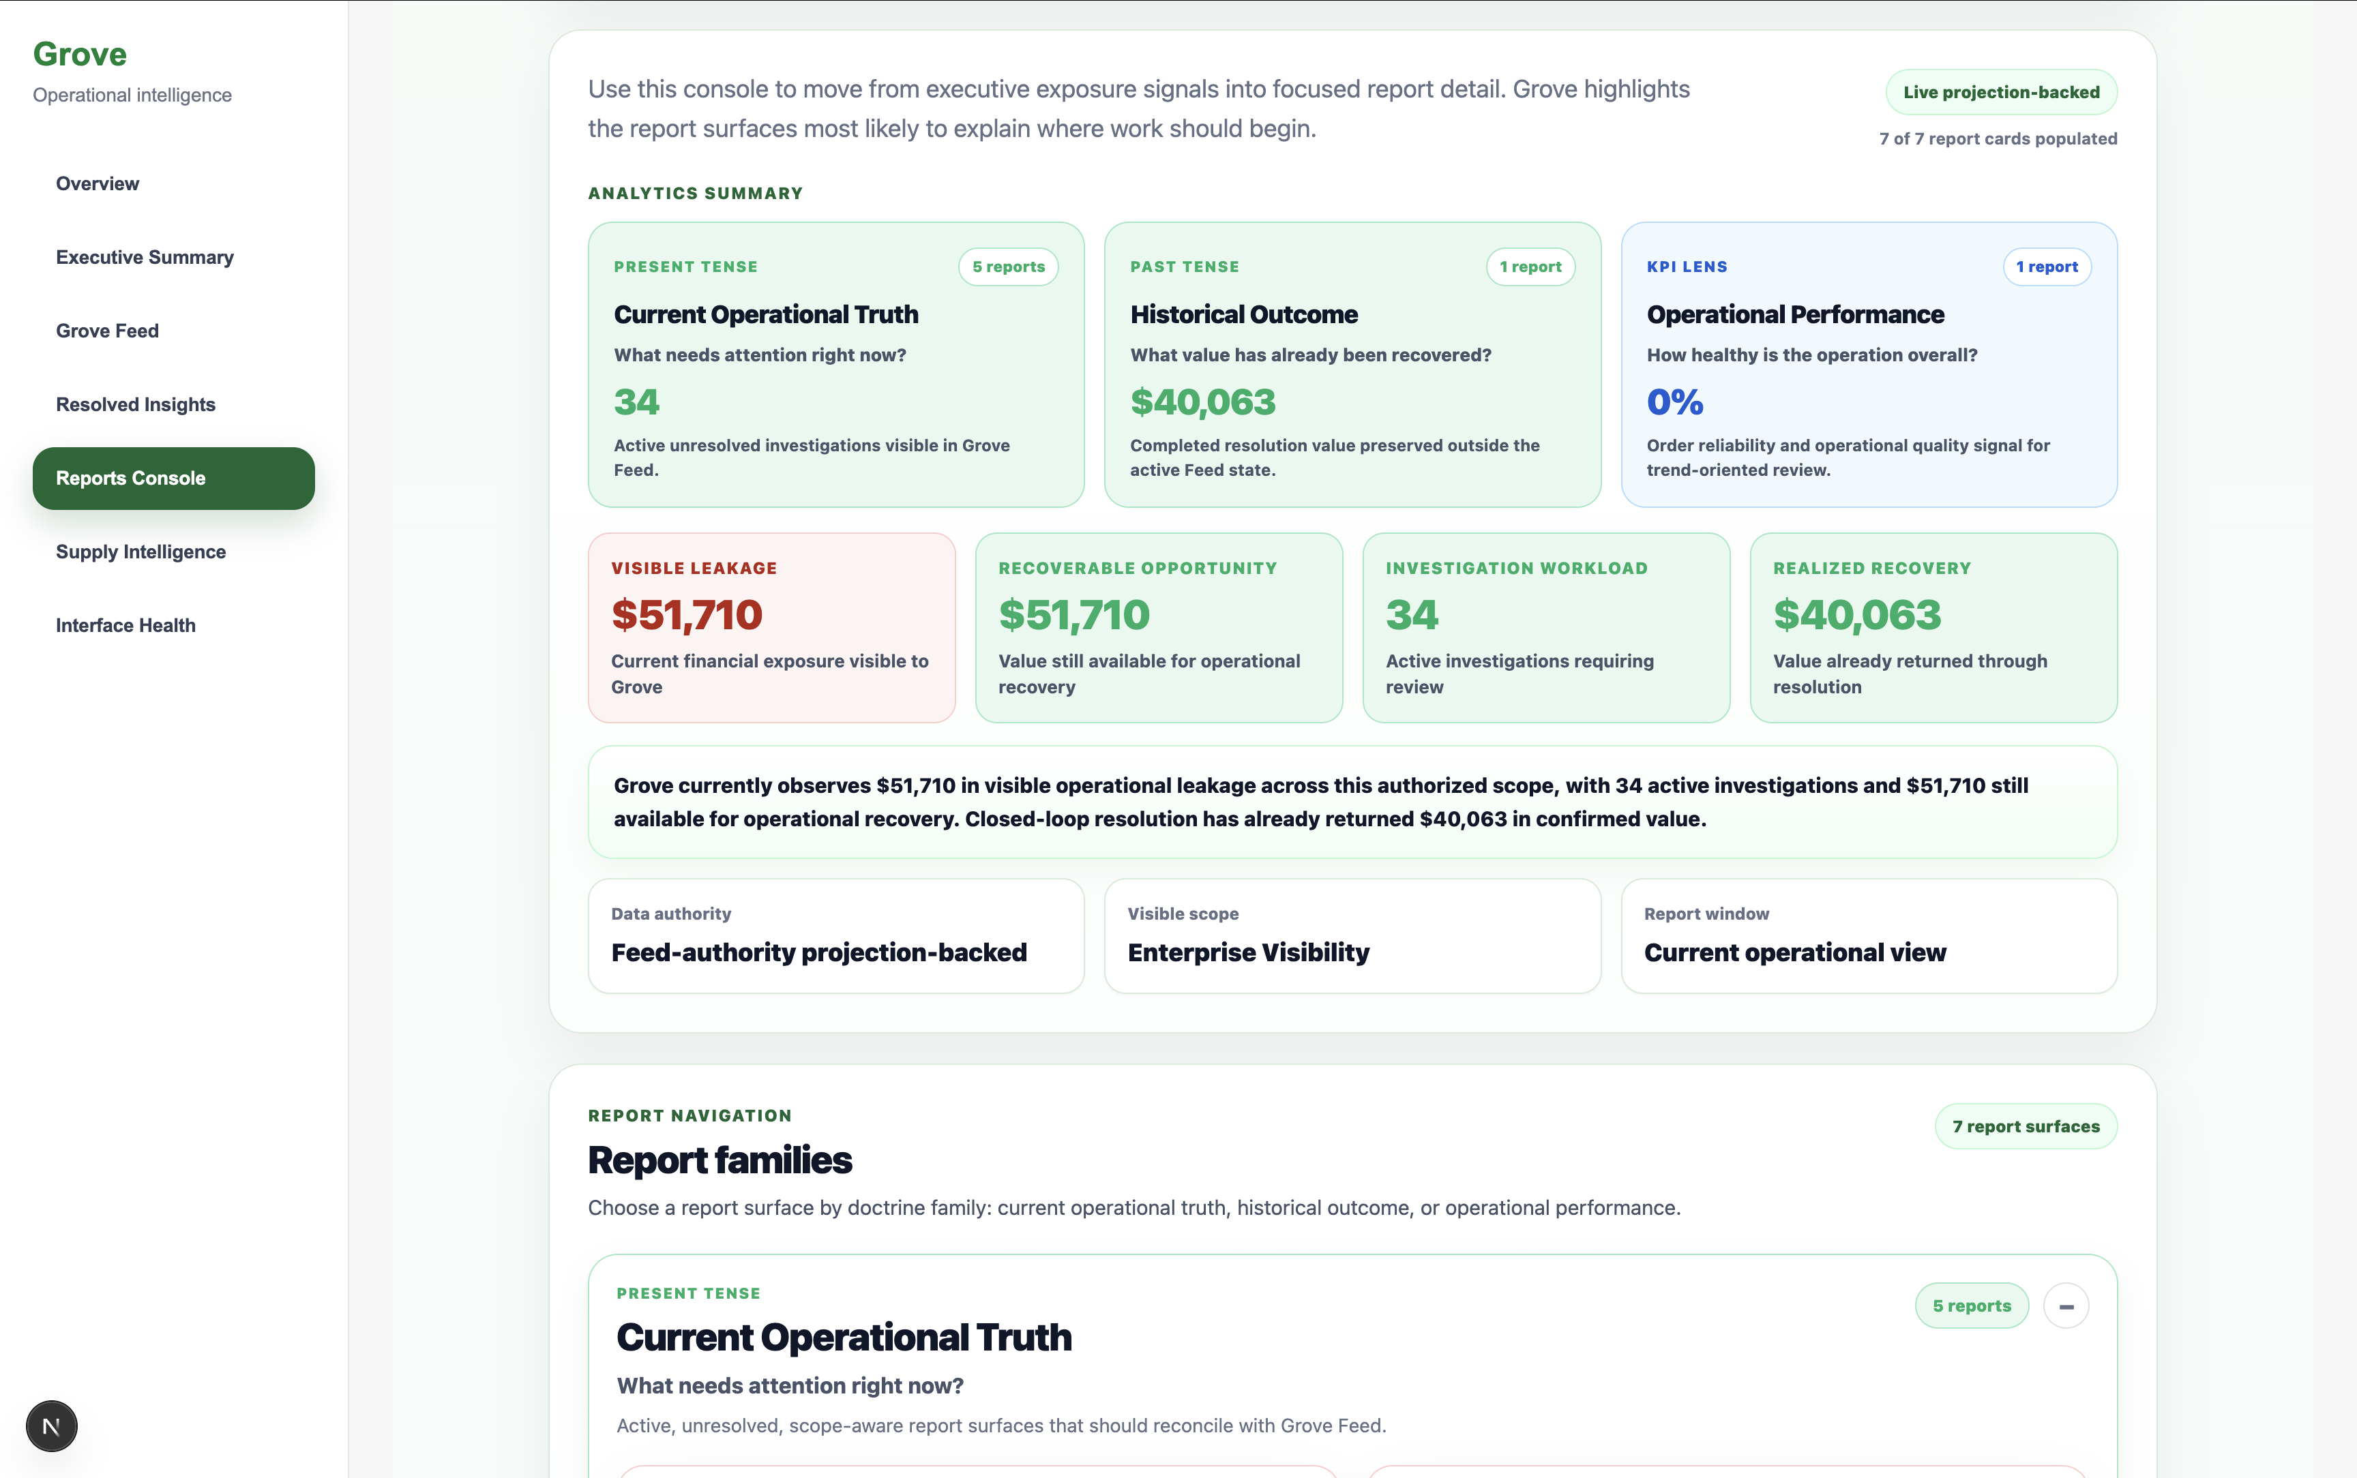Click the 34 value in Current Operational Truth card
The width and height of the screenshot is (2357, 1478).
(636, 402)
